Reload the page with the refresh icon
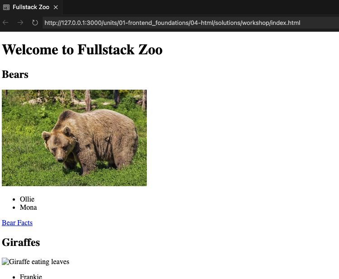Image resolution: width=339 pixels, height=279 pixels. [x=35, y=23]
